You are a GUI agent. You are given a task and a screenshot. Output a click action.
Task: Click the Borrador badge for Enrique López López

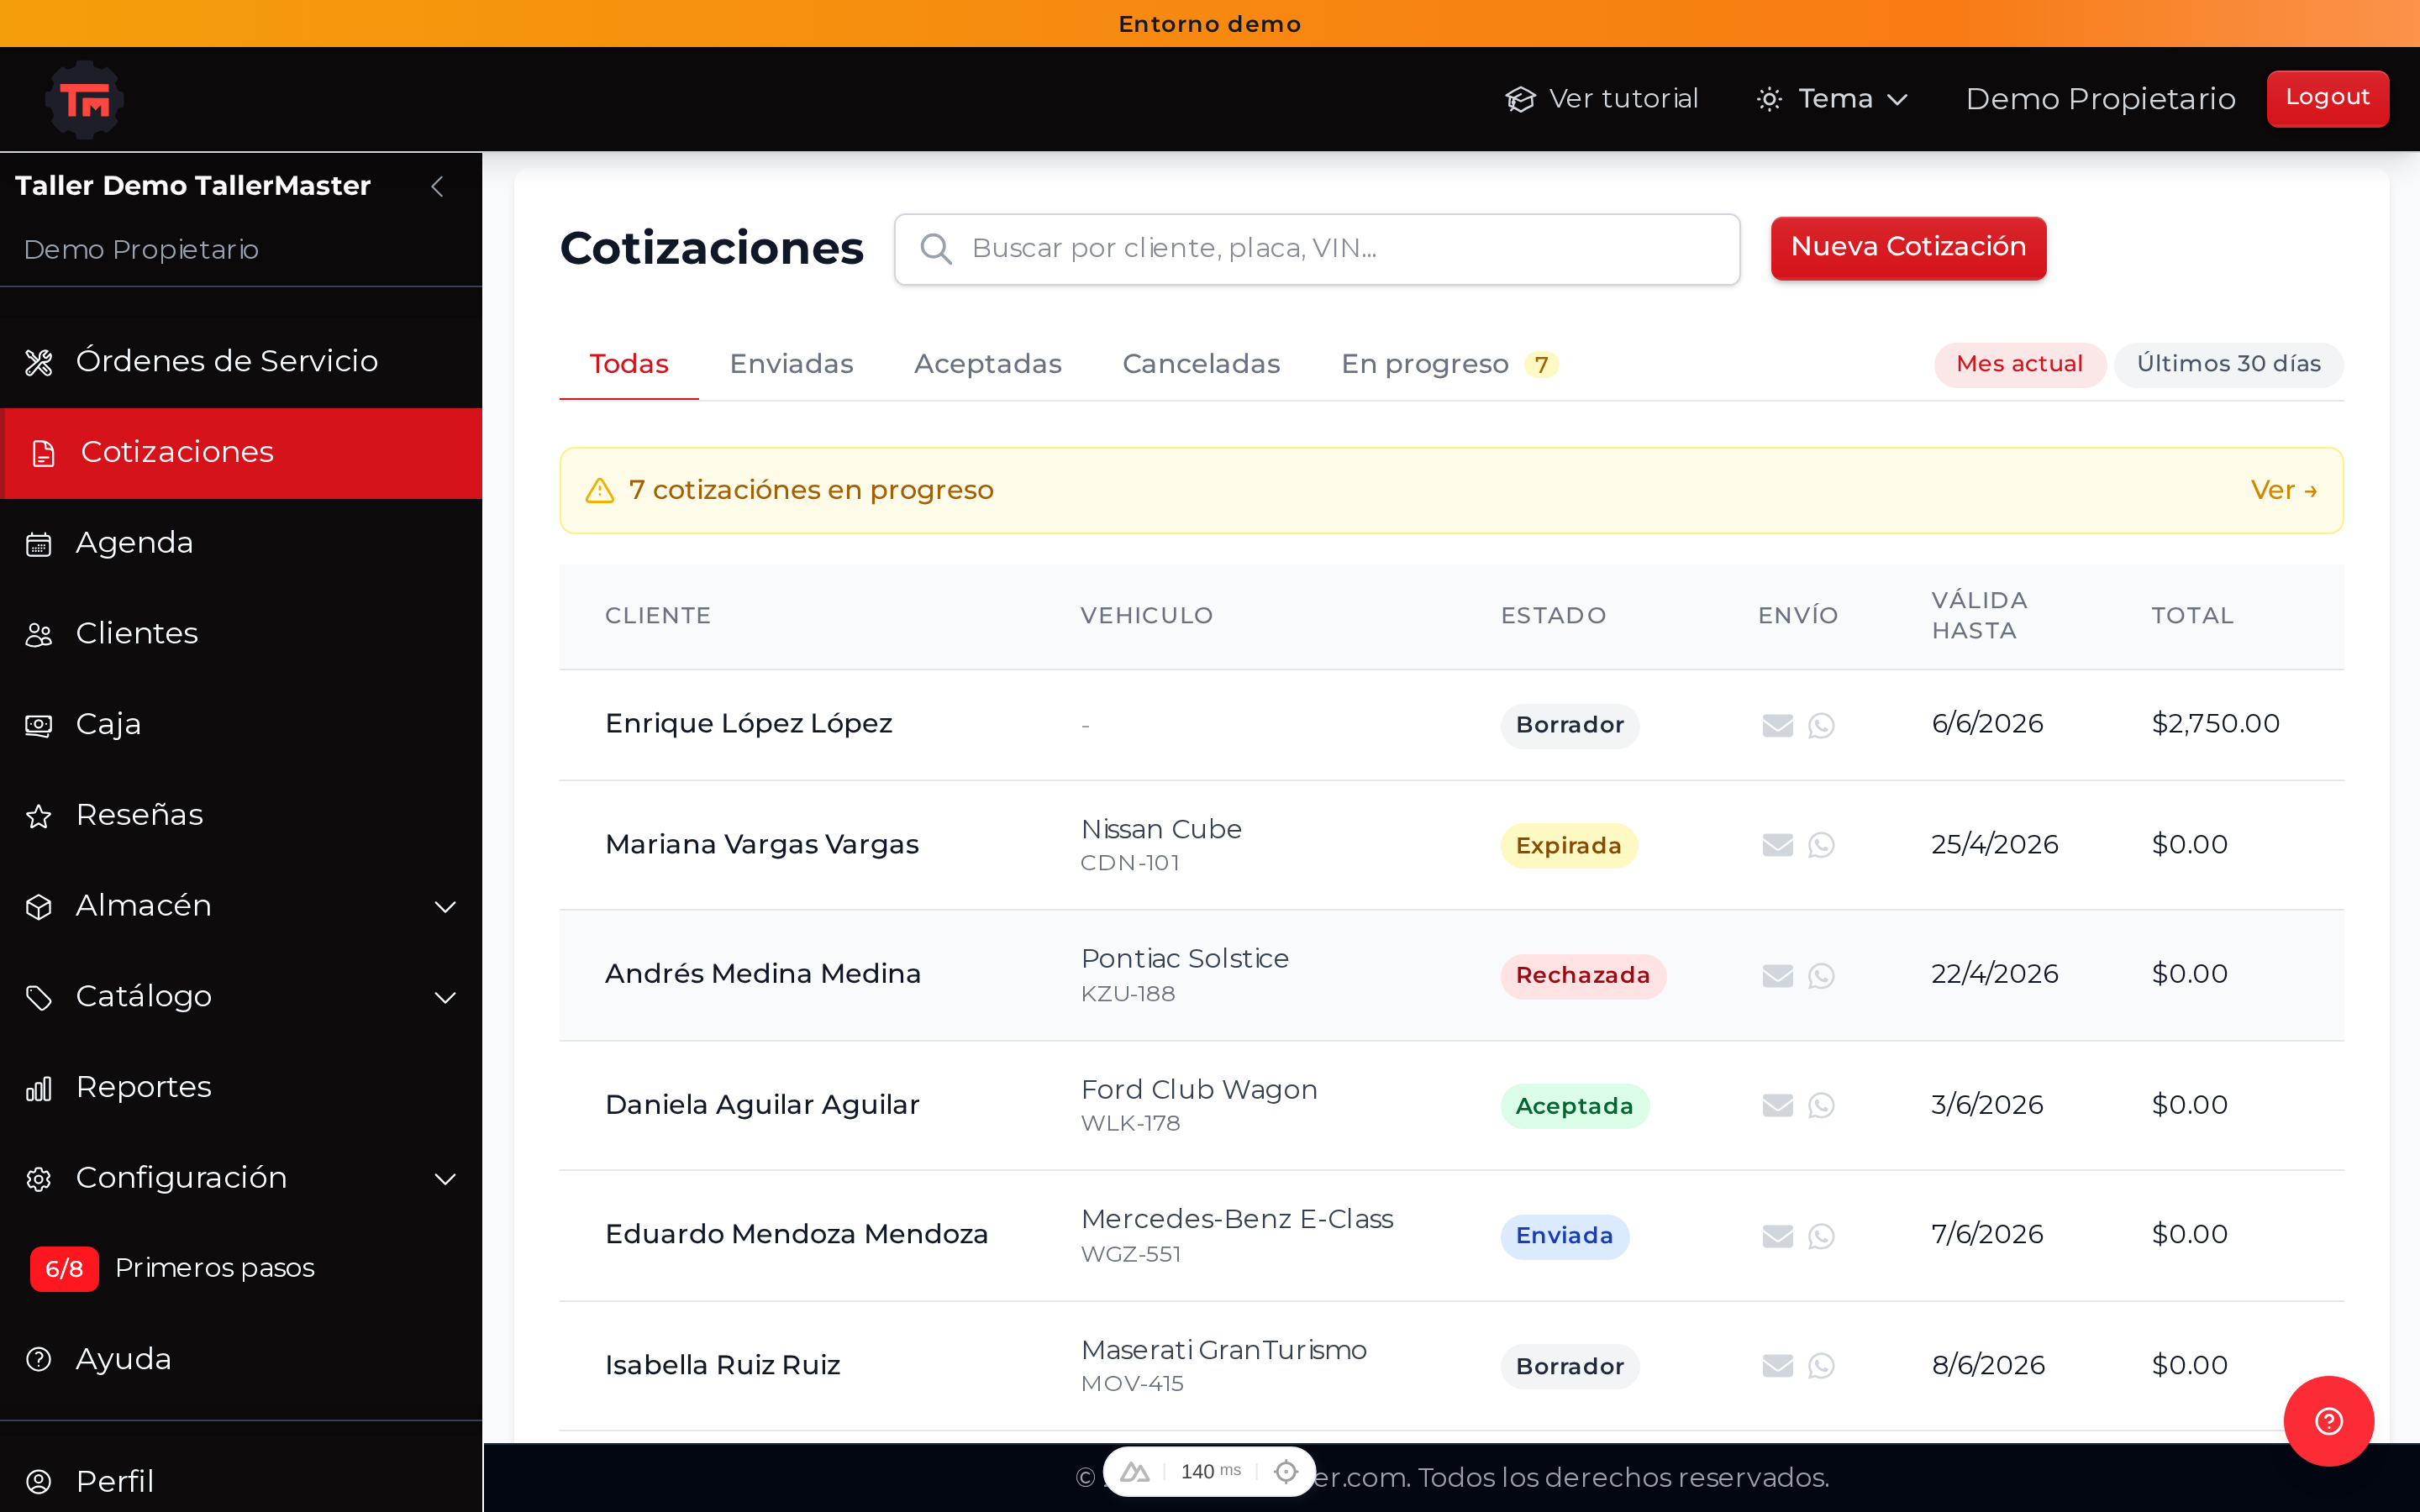click(x=1569, y=725)
